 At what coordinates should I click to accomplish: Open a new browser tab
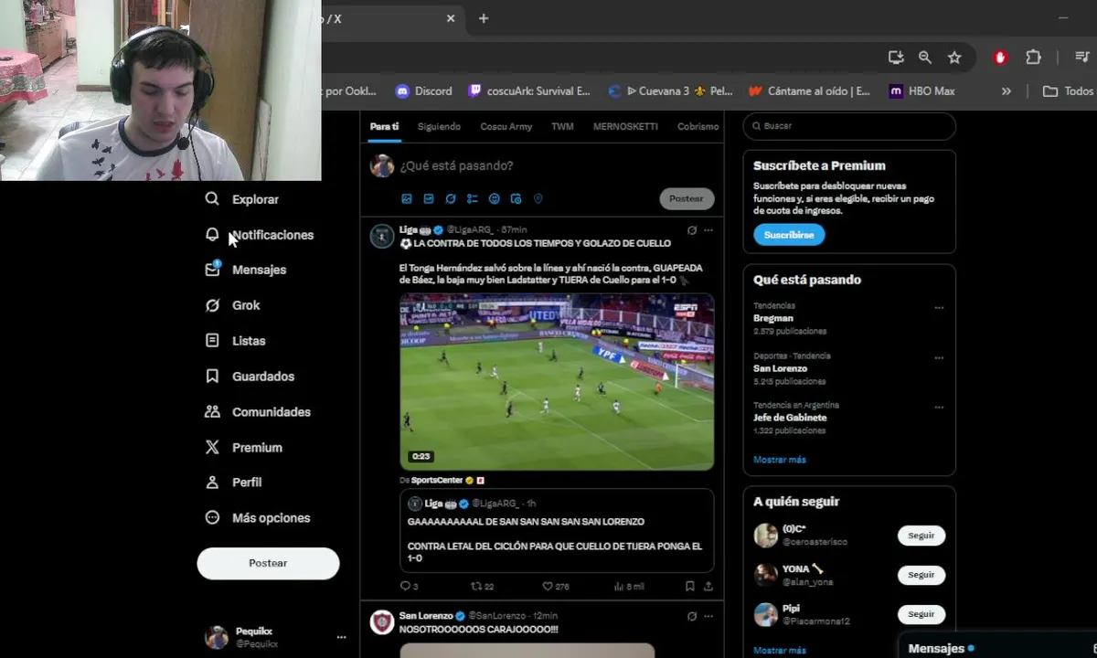[x=484, y=18]
